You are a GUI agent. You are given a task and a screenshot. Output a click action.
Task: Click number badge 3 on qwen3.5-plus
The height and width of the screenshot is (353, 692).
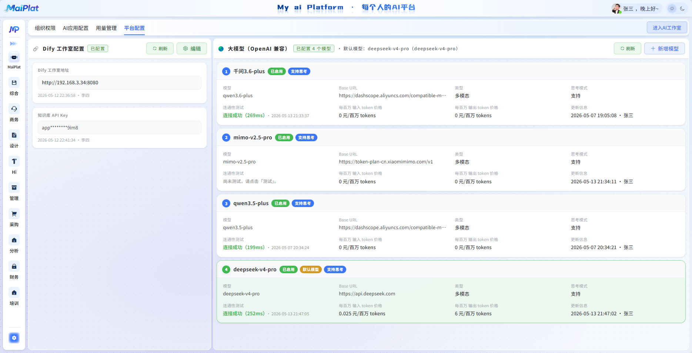(x=226, y=203)
